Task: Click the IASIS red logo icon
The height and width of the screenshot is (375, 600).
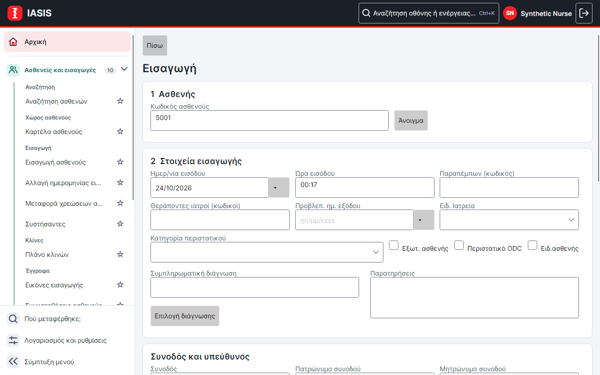Action: (x=15, y=13)
